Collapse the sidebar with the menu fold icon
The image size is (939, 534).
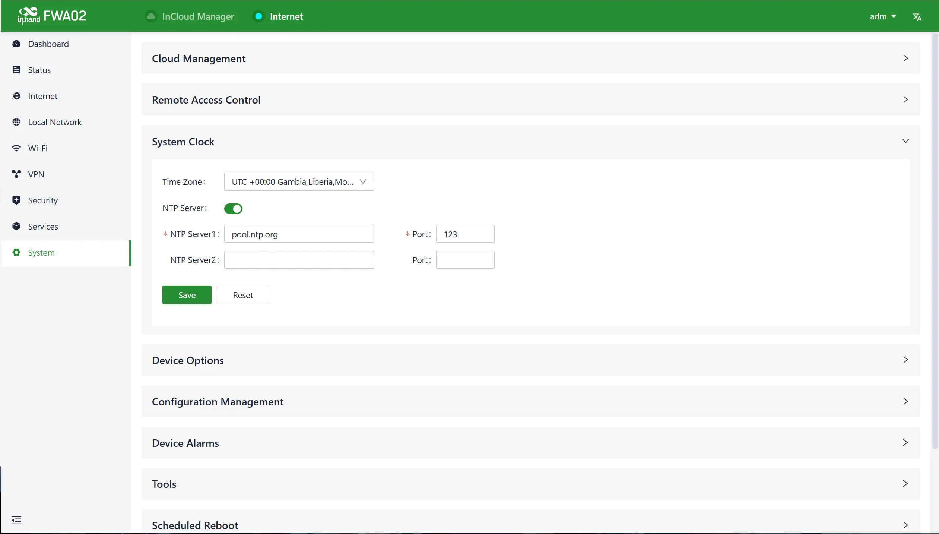[x=16, y=520]
